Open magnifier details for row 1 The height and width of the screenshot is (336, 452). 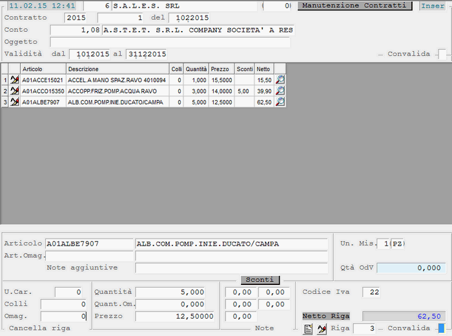[280, 80]
